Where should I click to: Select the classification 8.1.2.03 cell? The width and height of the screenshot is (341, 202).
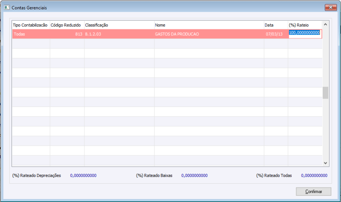(x=119, y=34)
